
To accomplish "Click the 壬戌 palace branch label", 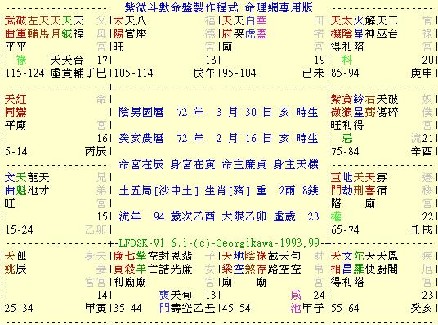I will click(422, 229).
